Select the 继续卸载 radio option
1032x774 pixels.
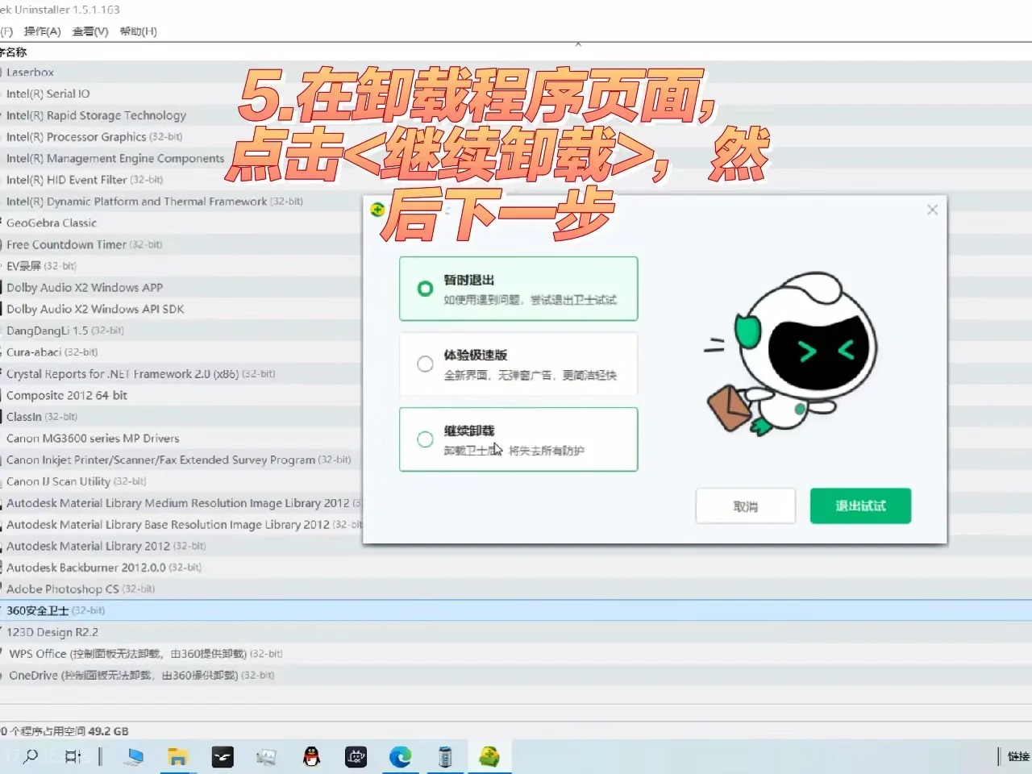coord(425,439)
